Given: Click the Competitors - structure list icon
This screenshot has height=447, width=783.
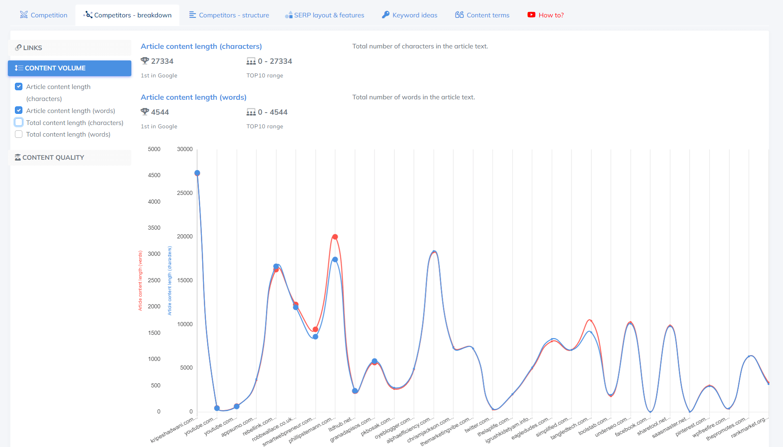Looking at the screenshot, I should [x=192, y=15].
